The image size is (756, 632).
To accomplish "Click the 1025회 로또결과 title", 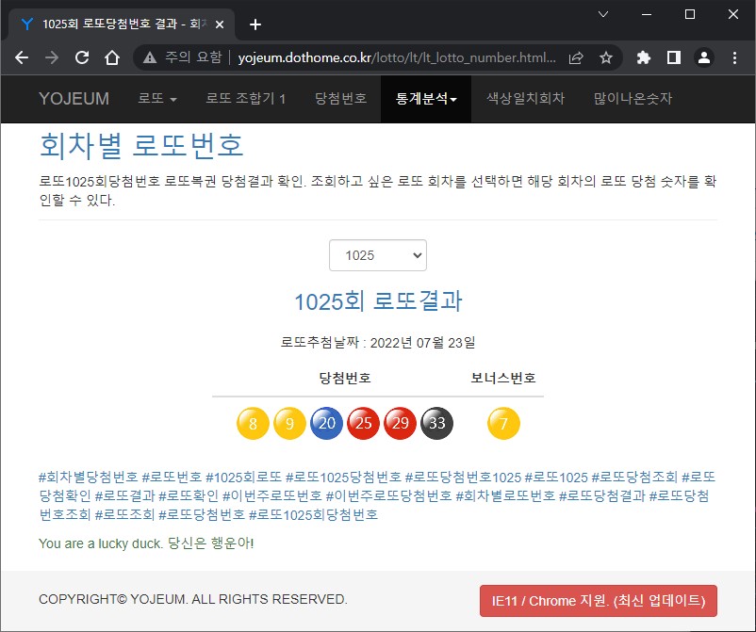I will tap(378, 301).
